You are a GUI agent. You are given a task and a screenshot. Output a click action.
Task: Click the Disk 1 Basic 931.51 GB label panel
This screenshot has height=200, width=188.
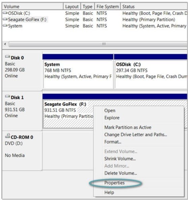pyautogui.click(x=22, y=111)
